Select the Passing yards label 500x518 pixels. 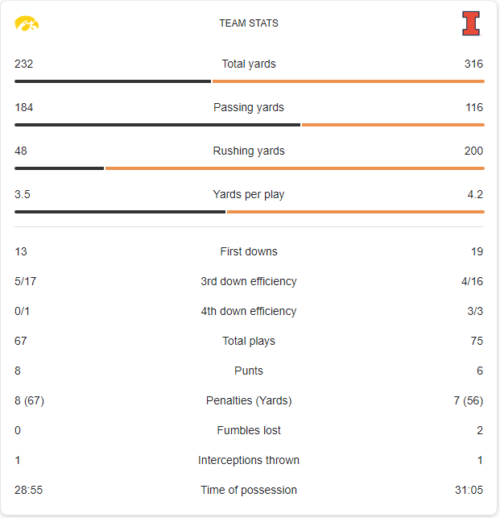click(249, 108)
